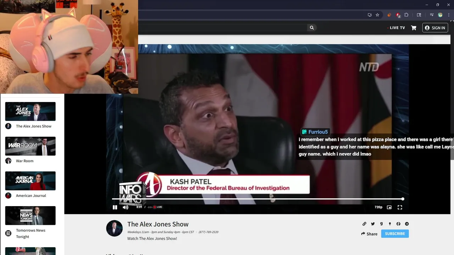Click The Alex Jones Show title below the video
This screenshot has height=255, width=454.
pos(158,224)
